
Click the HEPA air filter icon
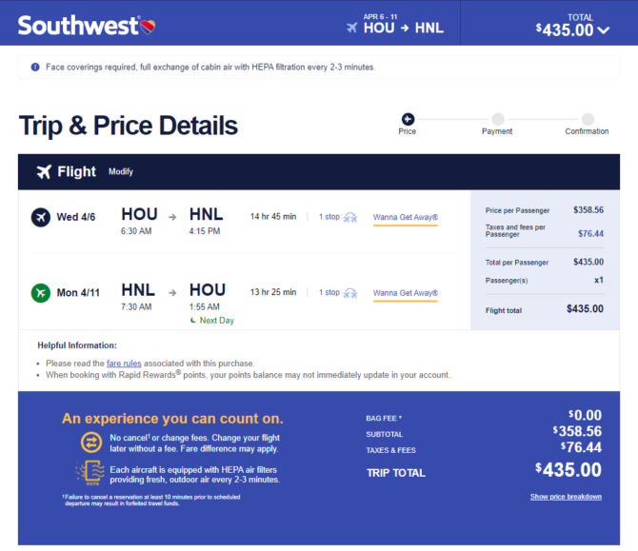click(x=90, y=473)
